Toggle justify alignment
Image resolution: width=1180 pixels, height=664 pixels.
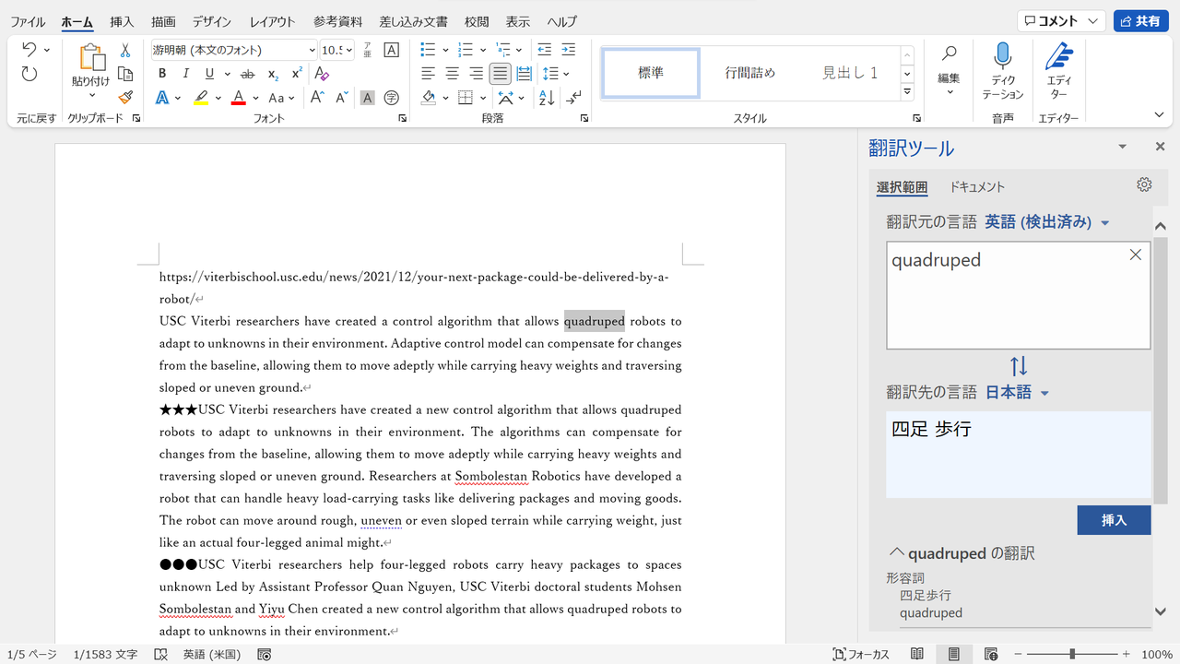pos(501,74)
